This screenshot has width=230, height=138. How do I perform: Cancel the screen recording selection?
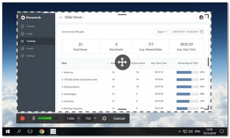click(x=119, y=118)
